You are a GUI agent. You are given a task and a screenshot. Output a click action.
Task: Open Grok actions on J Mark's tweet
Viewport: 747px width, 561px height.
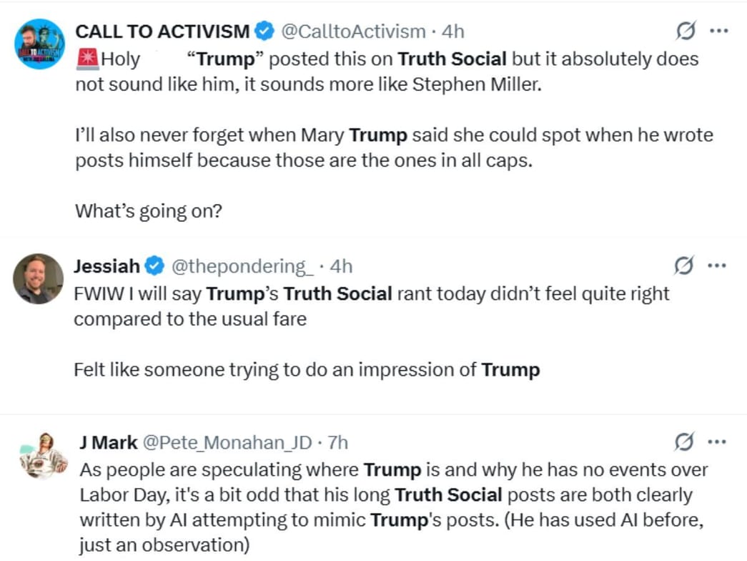click(x=686, y=442)
